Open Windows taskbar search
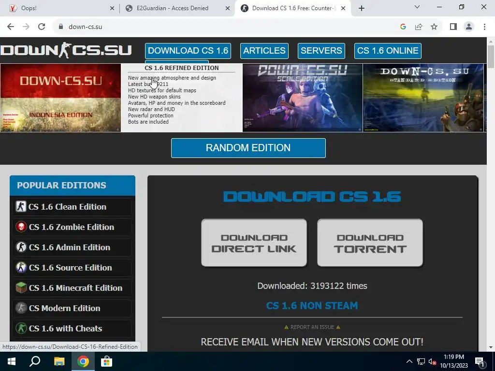Viewport: 495px width, 371px height. point(35,361)
